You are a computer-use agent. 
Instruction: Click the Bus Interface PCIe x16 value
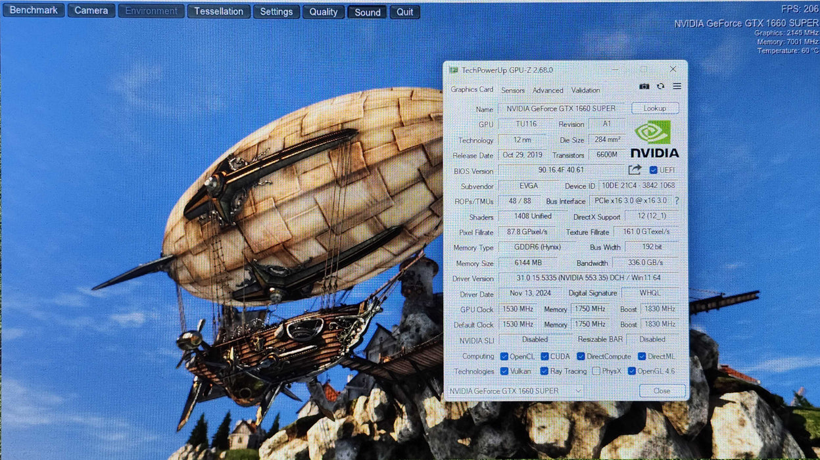(x=630, y=201)
